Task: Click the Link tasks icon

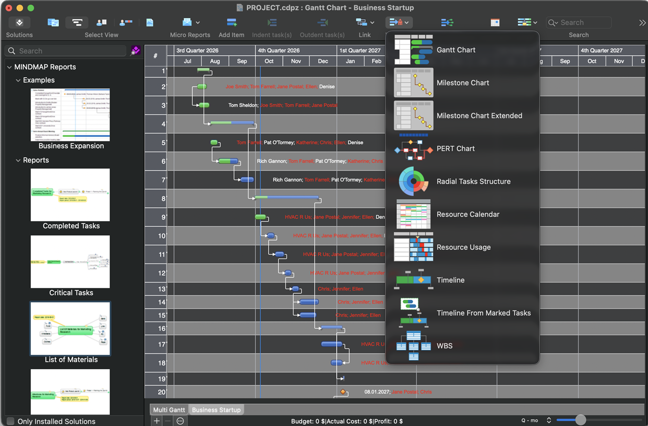Action: coord(361,22)
